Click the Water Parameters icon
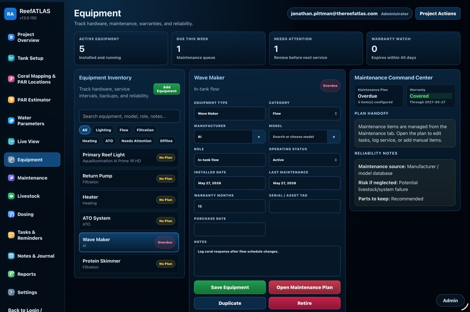The height and width of the screenshot is (312, 470). (x=11, y=120)
